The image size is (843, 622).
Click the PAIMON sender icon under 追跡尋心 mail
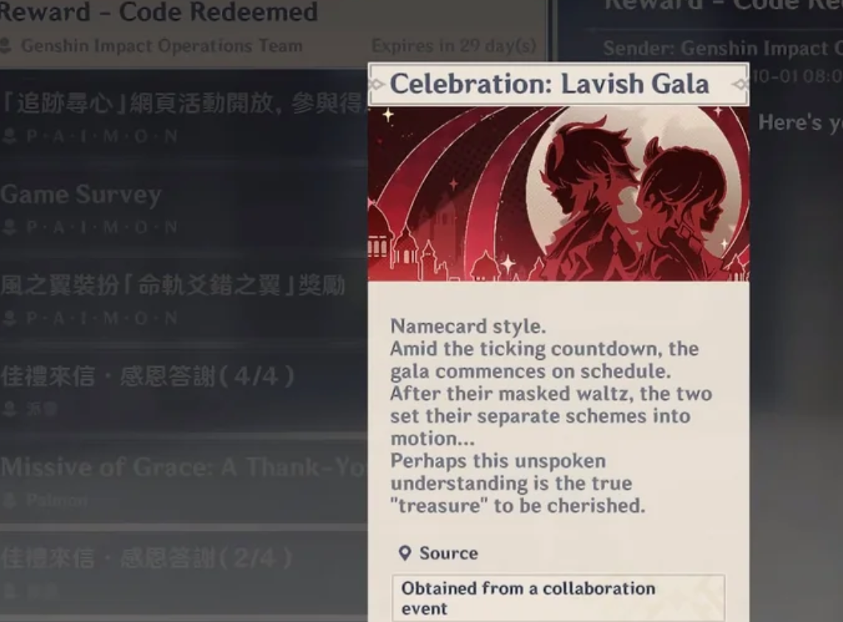tap(9, 136)
